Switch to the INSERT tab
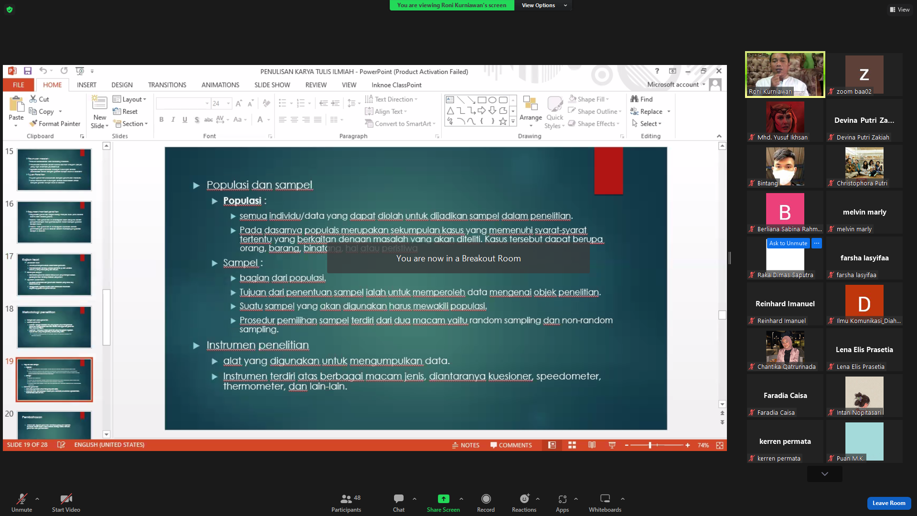The width and height of the screenshot is (917, 516). pyautogui.click(x=86, y=85)
